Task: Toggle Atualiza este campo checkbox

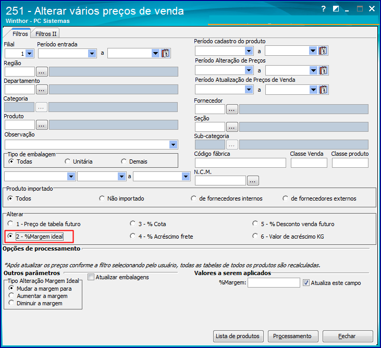Action: coord(306,283)
